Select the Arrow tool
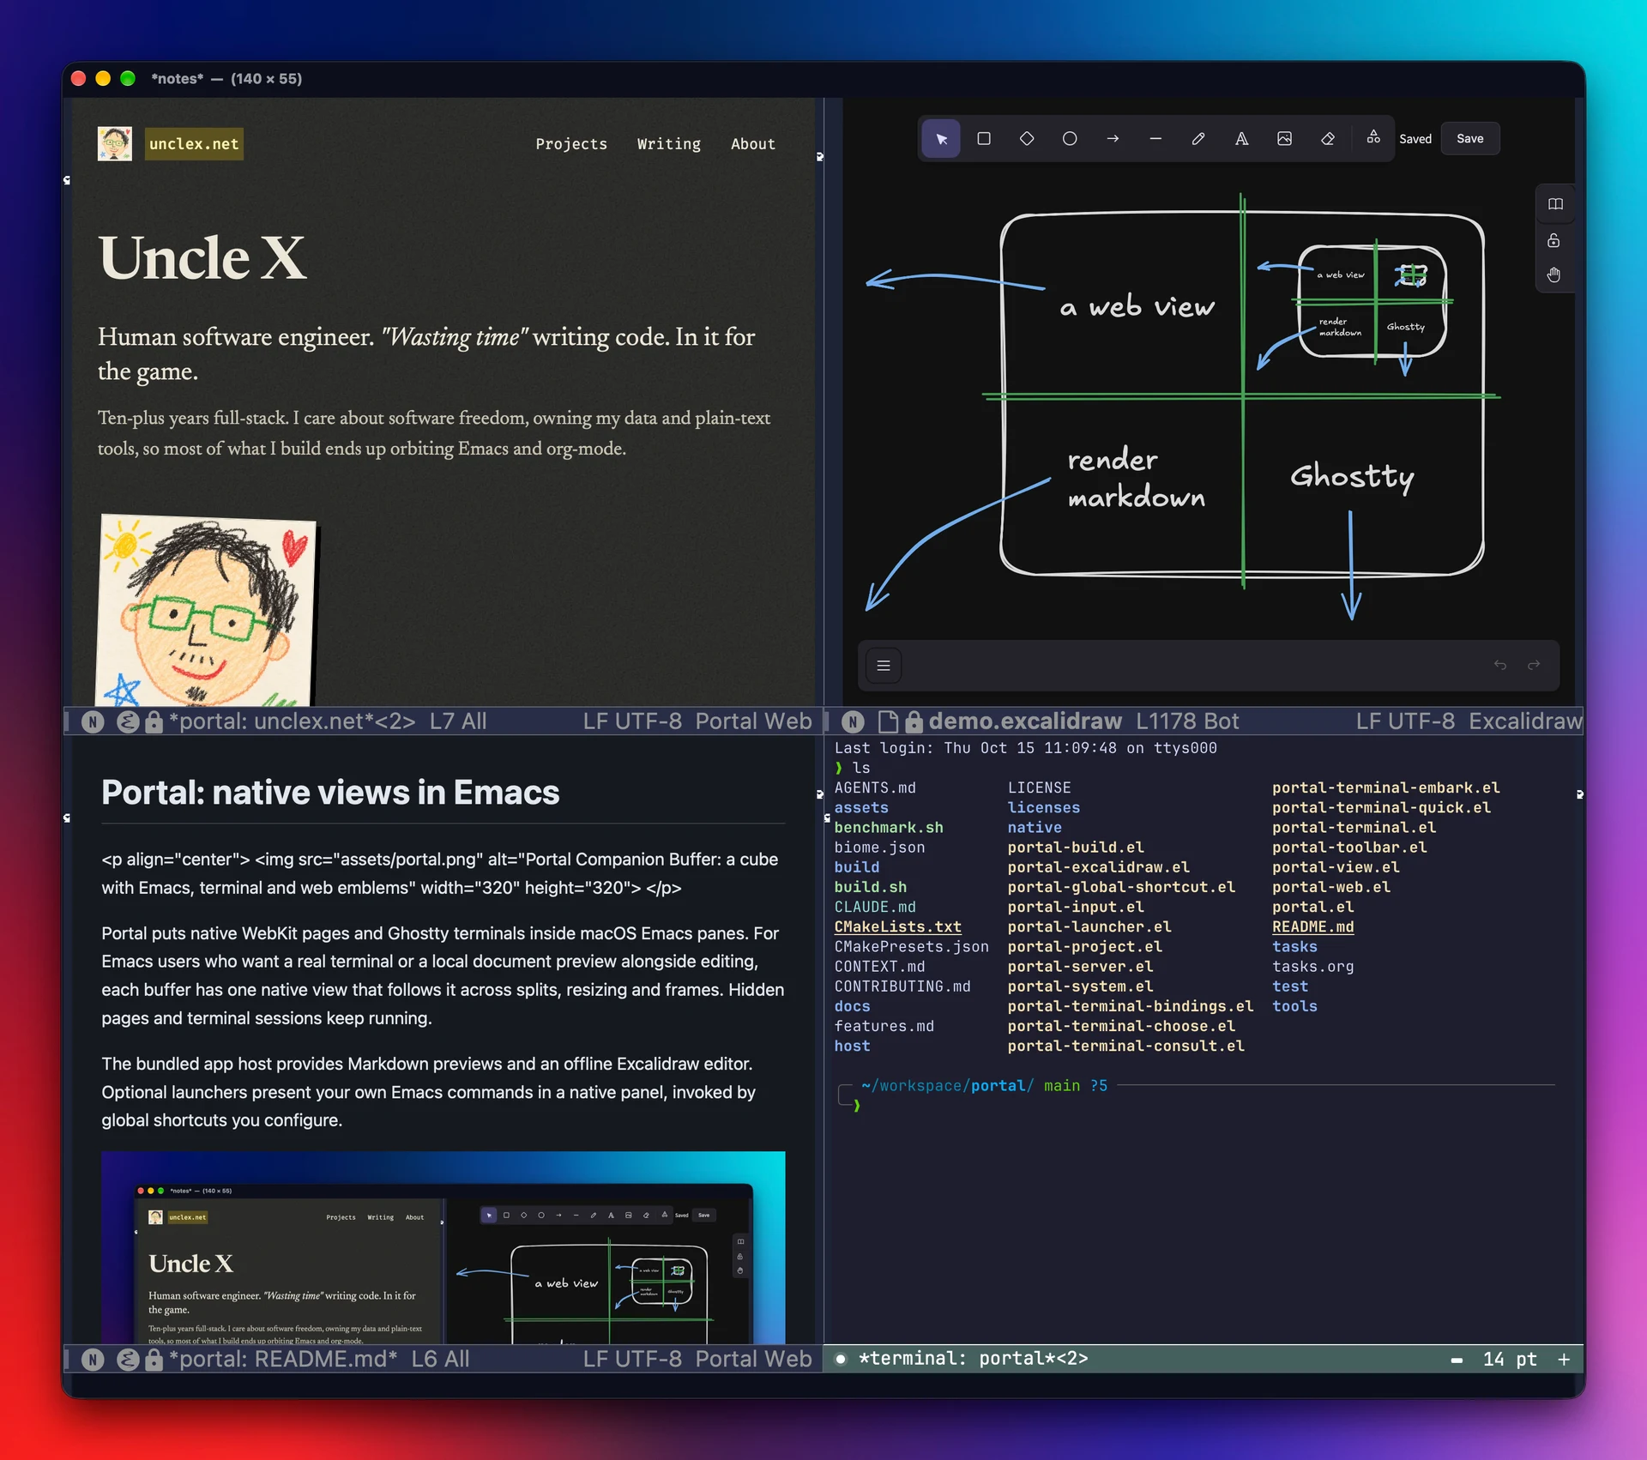The height and width of the screenshot is (1460, 1647). pyautogui.click(x=1113, y=139)
